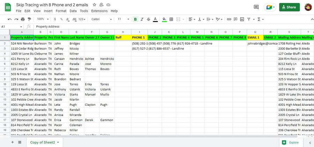Open the font size dropdown

[124, 19]
